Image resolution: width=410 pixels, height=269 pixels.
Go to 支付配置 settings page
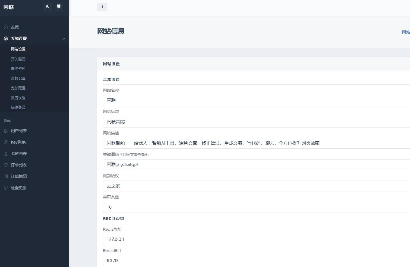pyautogui.click(x=18, y=88)
